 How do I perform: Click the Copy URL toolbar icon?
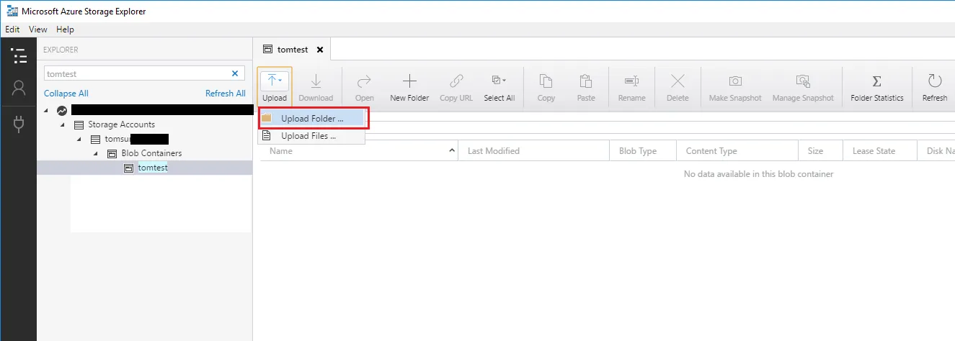click(456, 81)
